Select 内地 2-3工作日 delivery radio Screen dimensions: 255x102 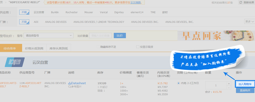(178, 83)
